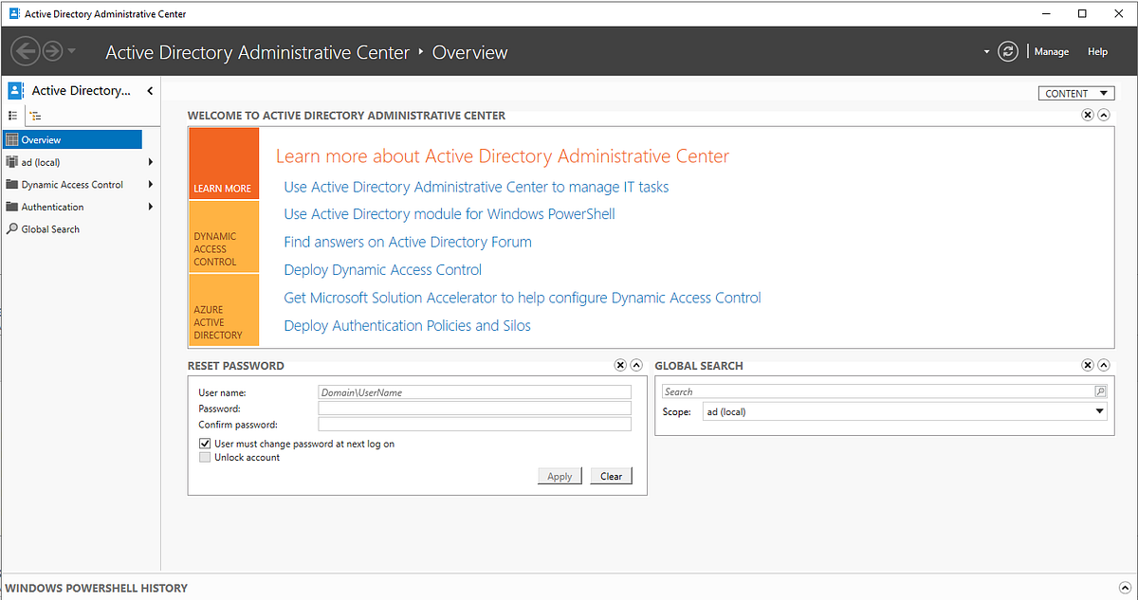Collapse the navigation pane with the chevron
1138x600 pixels.
[149, 90]
